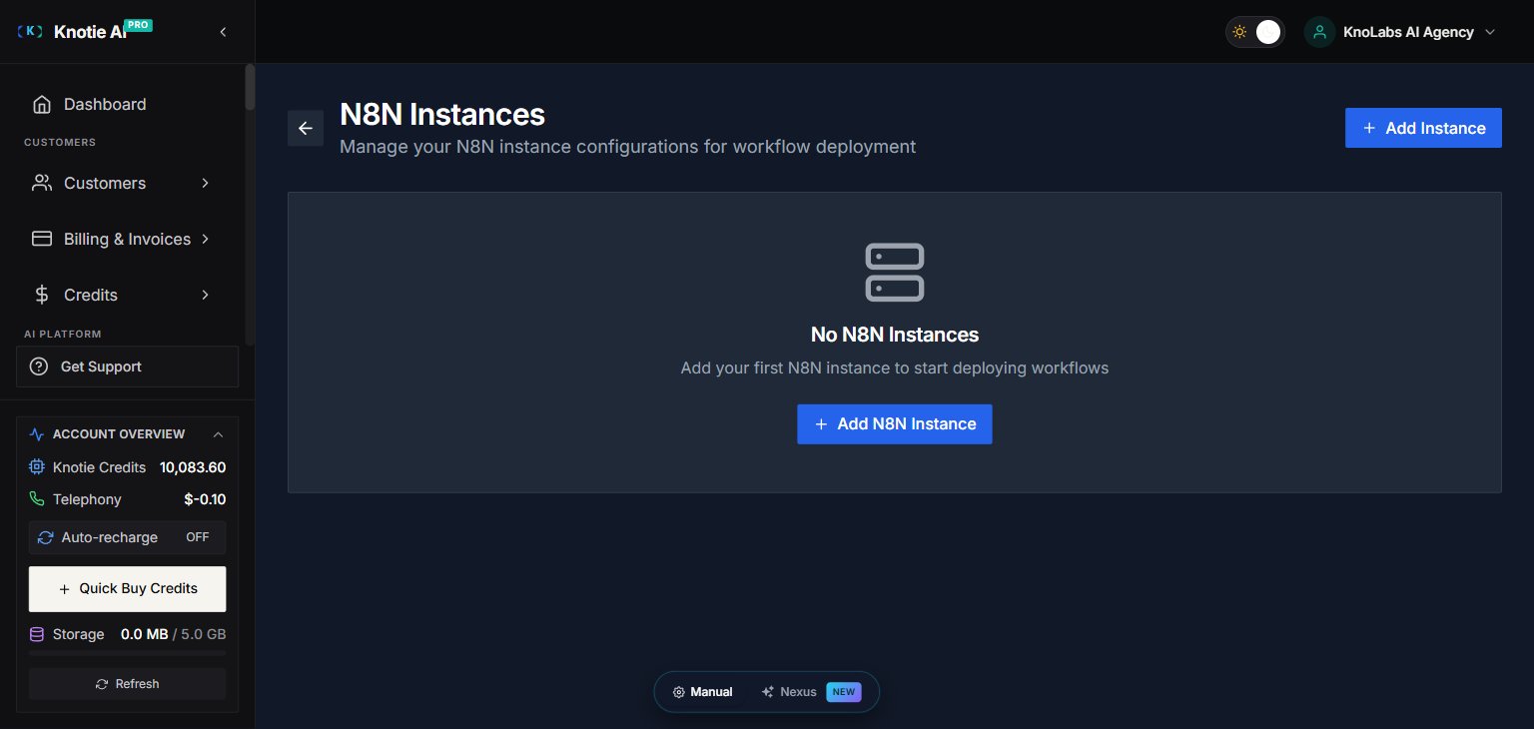The width and height of the screenshot is (1534, 729).
Task: Click the Knotie Credits chip icon
Action: tap(37, 467)
